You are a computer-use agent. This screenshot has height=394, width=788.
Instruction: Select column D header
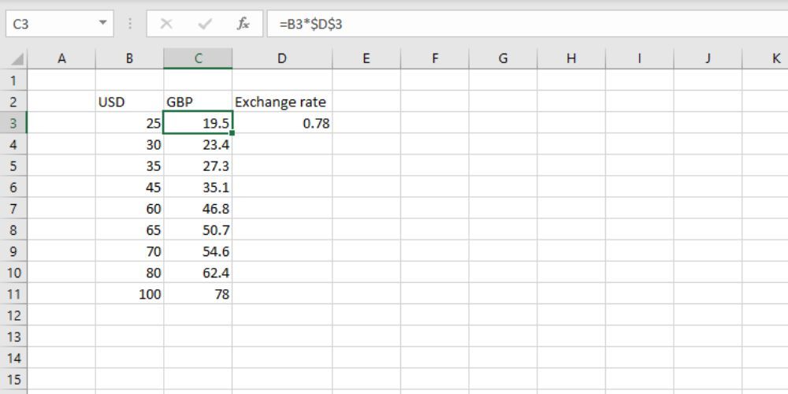[282, 58]
